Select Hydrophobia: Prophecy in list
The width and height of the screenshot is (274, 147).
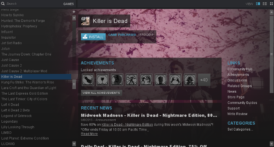click(19, 26)
